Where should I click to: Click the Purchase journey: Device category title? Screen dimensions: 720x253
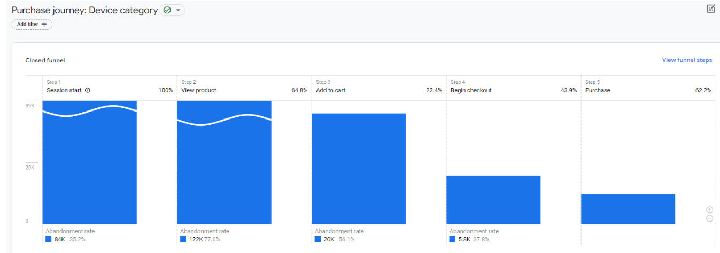84,10
